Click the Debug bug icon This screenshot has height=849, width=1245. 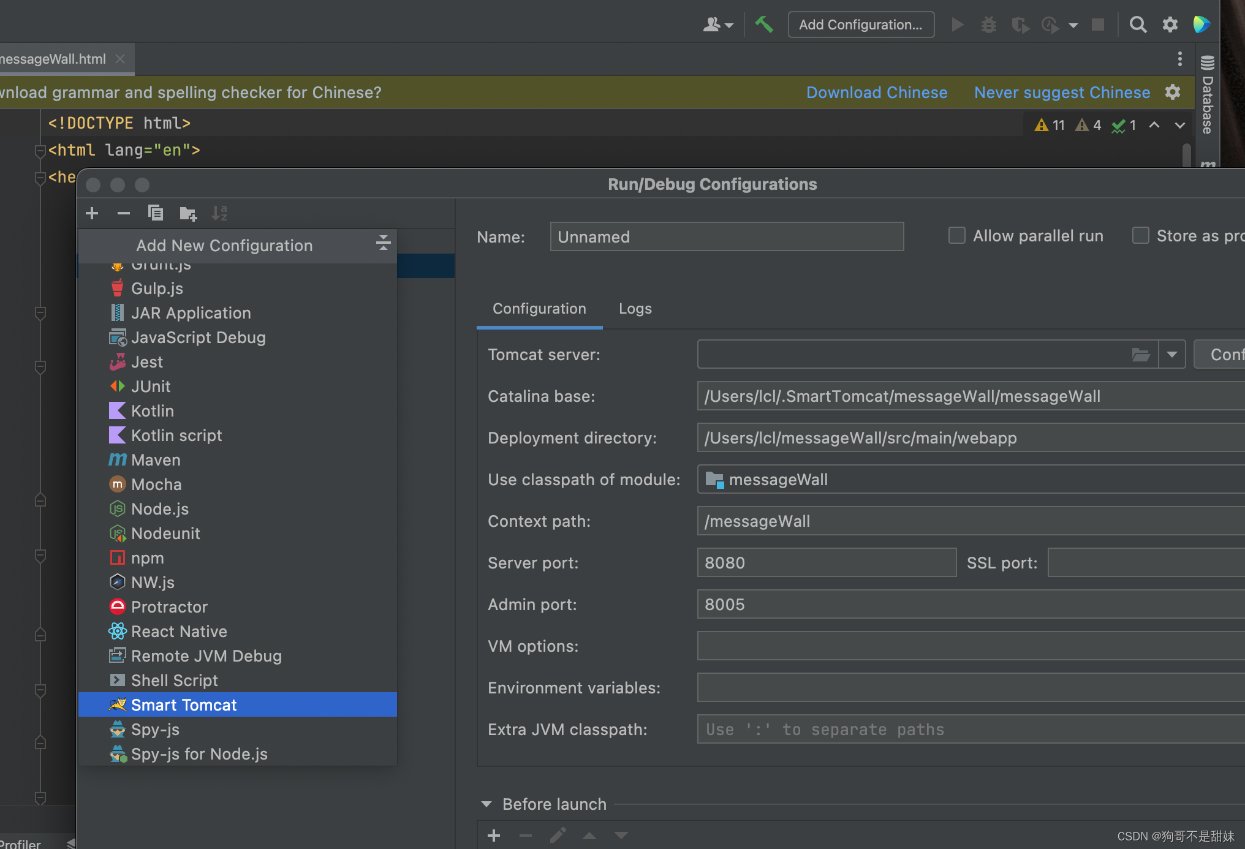tap(988, 25)
